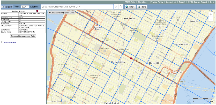Open the Contact Us link
216x105 pixels.
click(171, 2)
